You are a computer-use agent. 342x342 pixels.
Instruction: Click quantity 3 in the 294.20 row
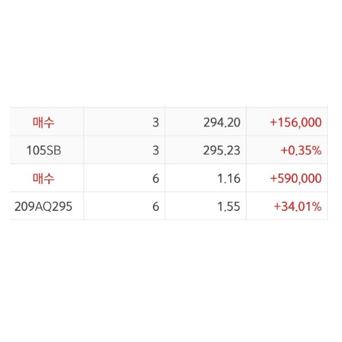156,122
